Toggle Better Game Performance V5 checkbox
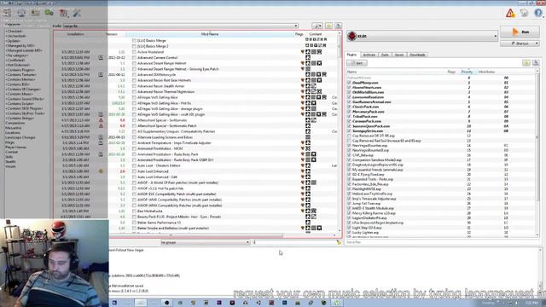Viewport: 546px width, 307px height. click(134, 223)
